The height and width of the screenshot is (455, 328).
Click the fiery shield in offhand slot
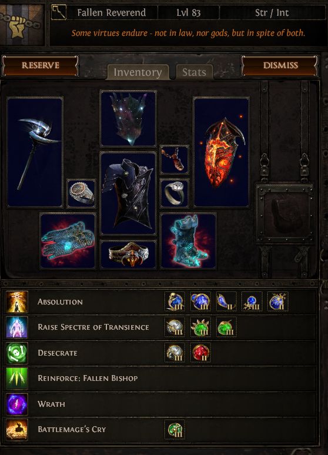(x=221, y=152)
